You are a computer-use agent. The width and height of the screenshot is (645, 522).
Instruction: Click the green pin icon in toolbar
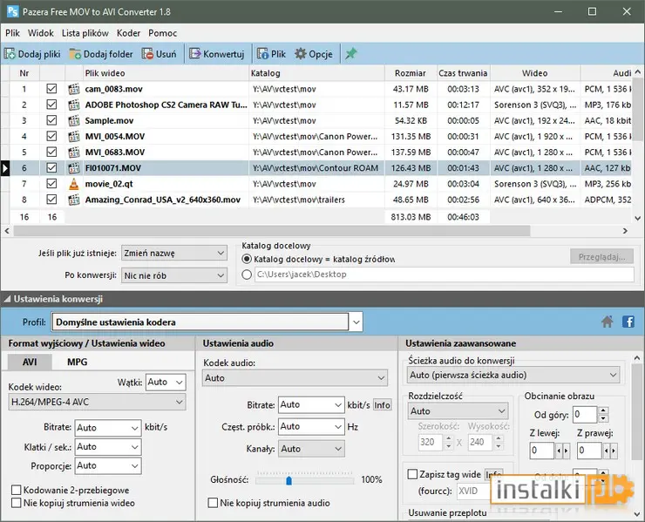pyautogui.click(x=351, y=54)
